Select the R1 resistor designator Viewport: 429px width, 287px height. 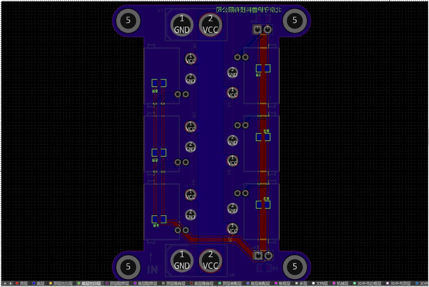(258, 75)
